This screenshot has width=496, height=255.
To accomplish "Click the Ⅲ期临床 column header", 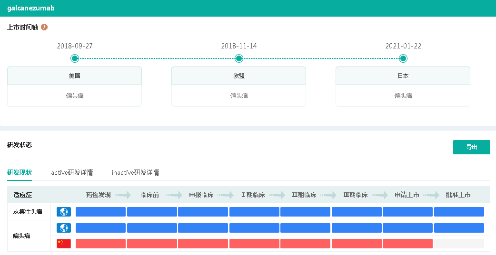I will click(356, 195).
